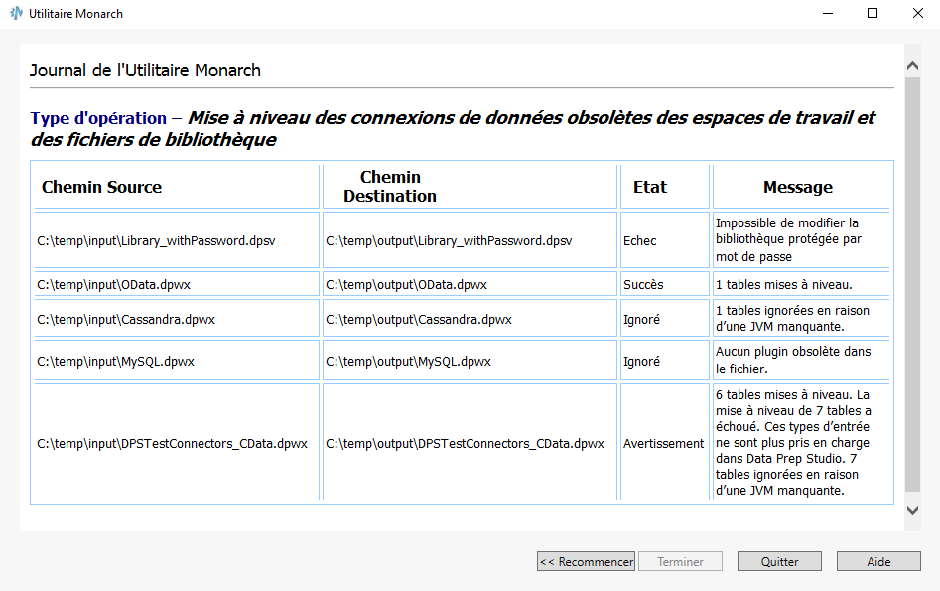The height and width of the screenshot is (591, 940).
Task: Click the Monarch Utility icon in title bar
Action: click(x=16, y=14)
